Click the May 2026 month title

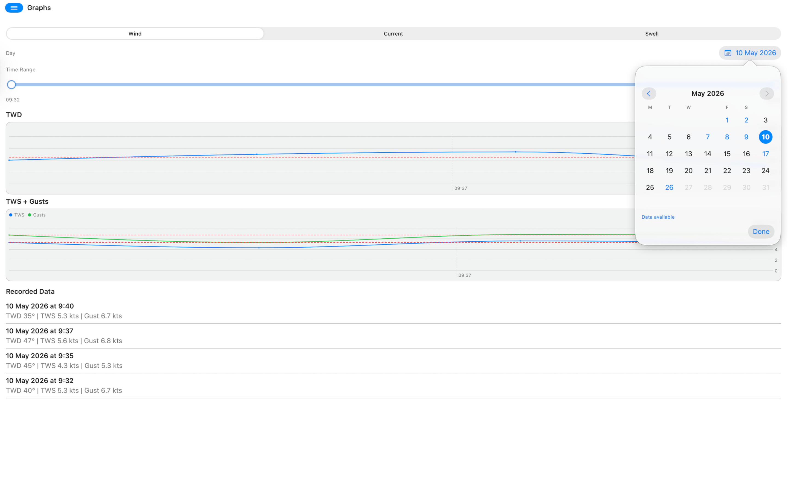[x=708, y=94]
